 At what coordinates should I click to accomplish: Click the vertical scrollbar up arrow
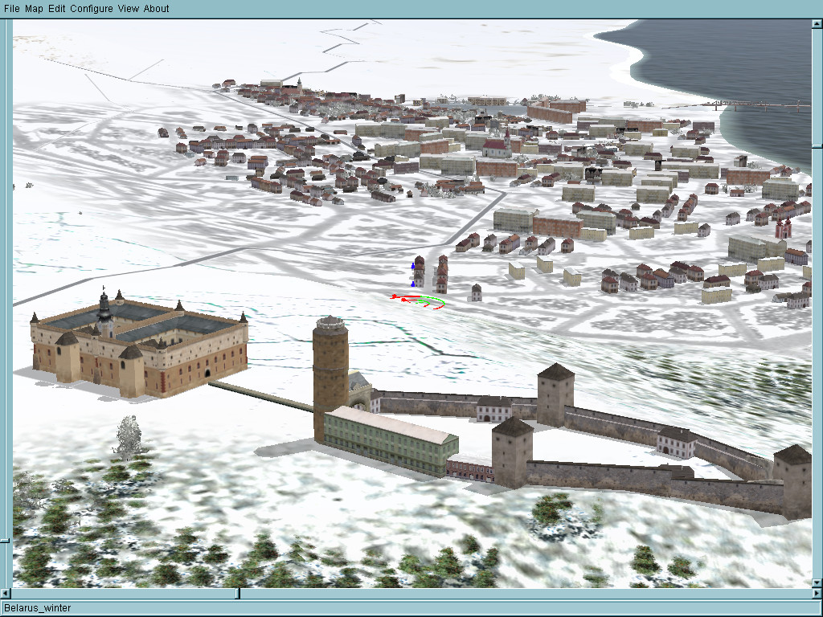pos(817,24)
